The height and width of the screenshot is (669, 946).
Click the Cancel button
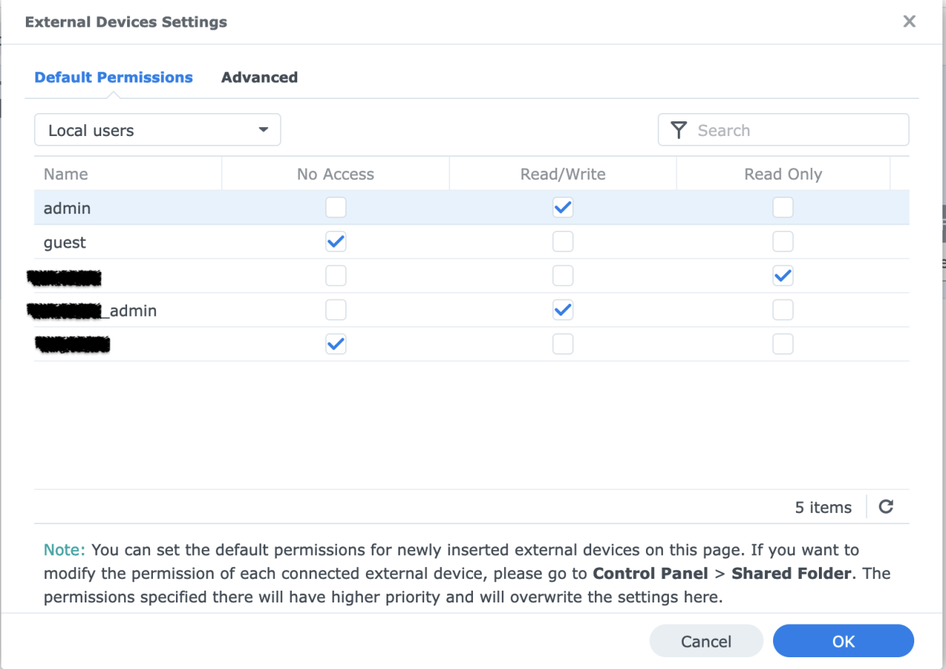pyautogui.click(x=706, y=641)
